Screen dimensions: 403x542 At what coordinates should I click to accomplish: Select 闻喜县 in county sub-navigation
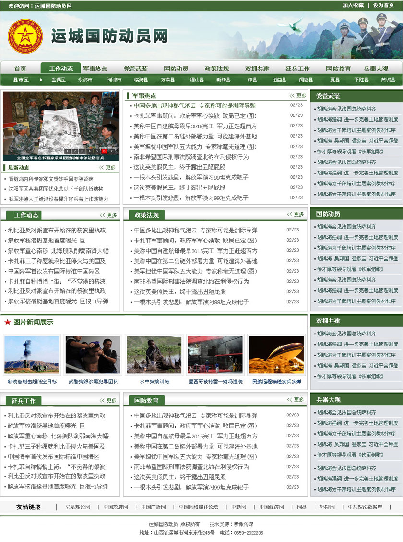[x=306, y=80]
